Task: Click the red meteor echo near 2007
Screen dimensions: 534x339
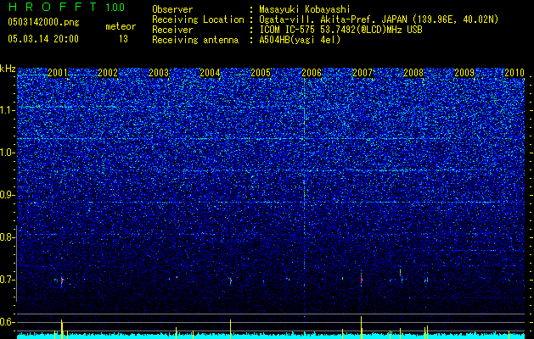Action: (x=362, y=279)
